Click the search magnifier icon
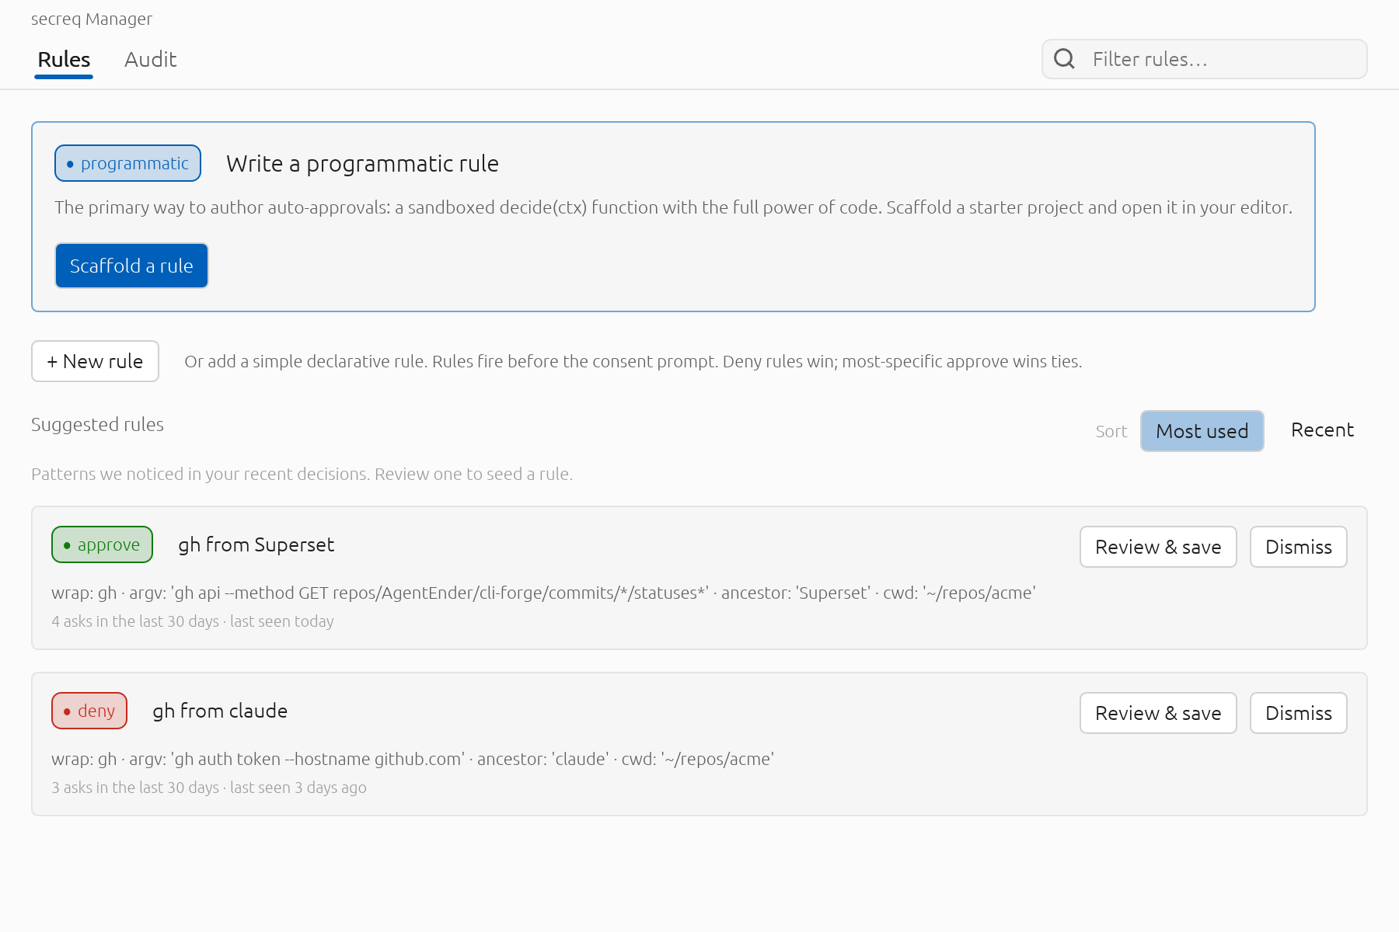The image size is (1399, 932). coord(1064,59)
